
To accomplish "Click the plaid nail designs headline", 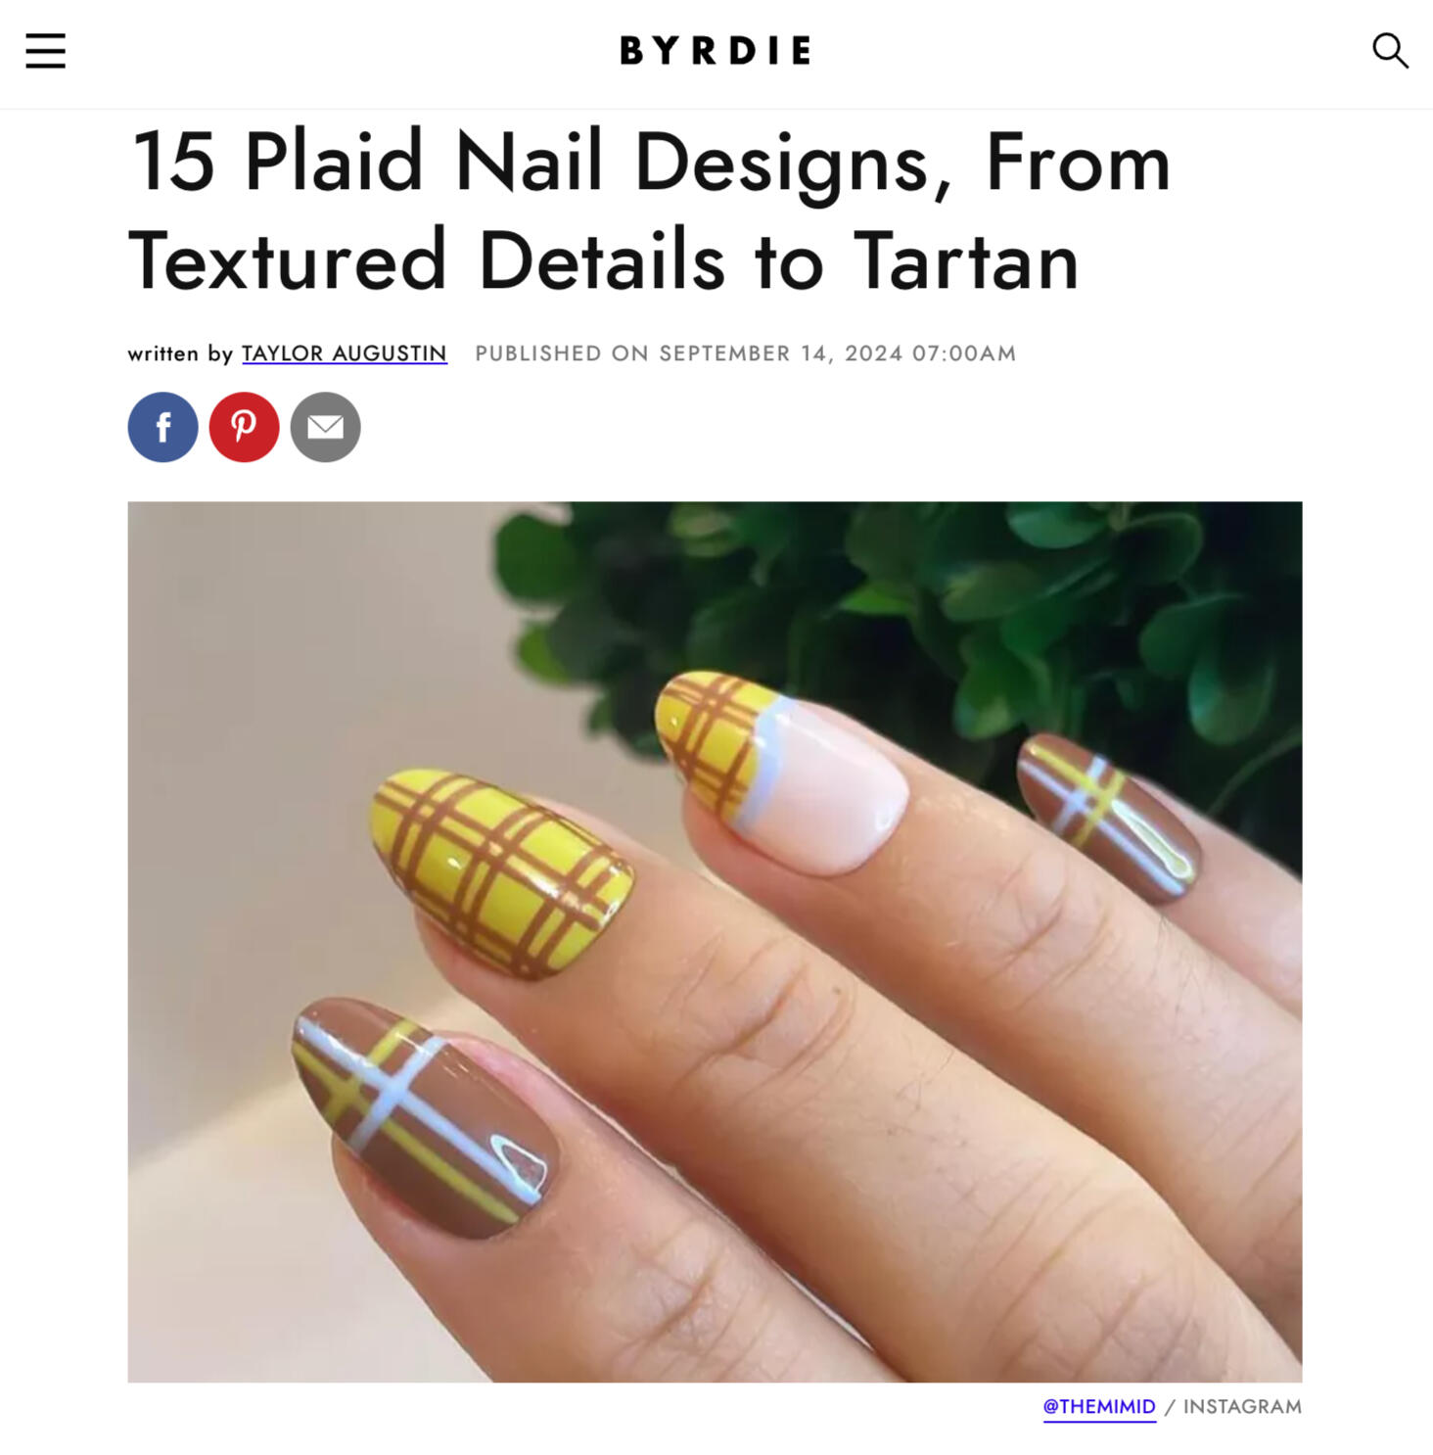I will pos(650,211).
